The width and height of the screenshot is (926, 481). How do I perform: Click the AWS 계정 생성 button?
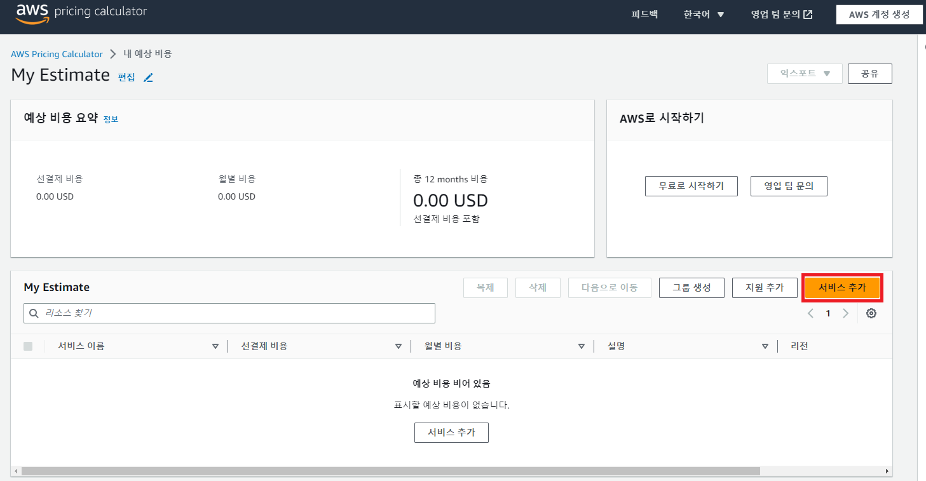[879, 15]
